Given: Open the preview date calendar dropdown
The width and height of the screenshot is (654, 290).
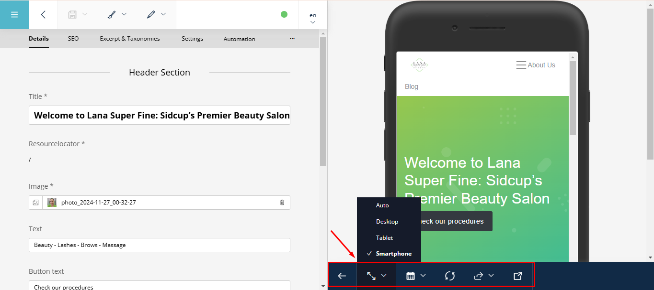Looking at the screenshot, I should point(415,276).
